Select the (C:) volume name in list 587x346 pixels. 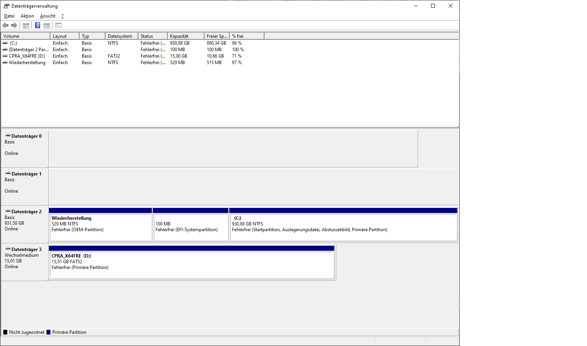pos(13,43)
